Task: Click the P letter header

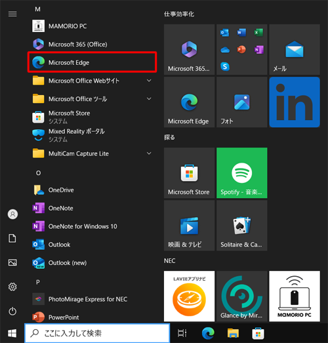Action: click(x=38, y=282)
